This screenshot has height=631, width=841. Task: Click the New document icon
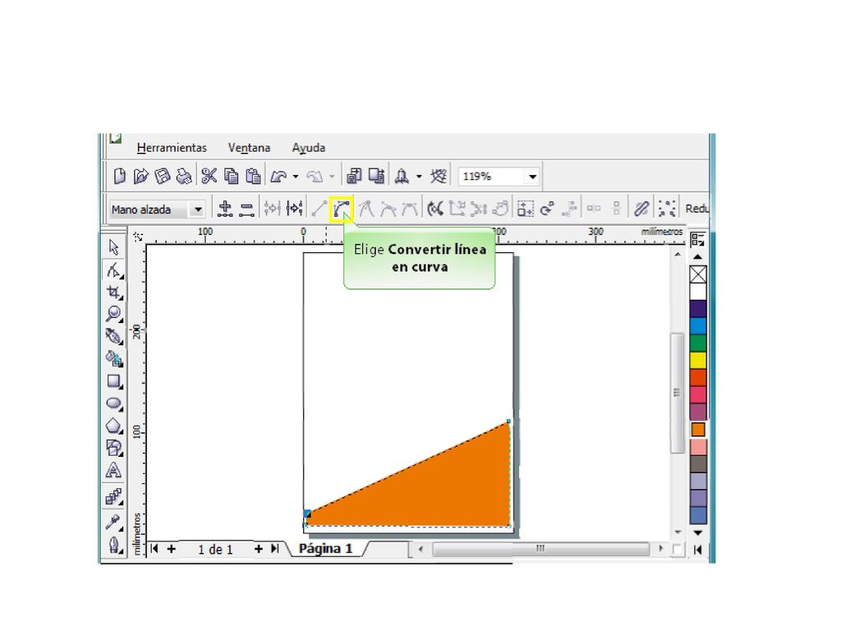(x=120, y=176)
